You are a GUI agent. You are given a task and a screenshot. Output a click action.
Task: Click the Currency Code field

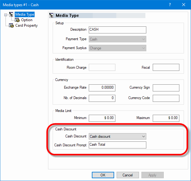point(166,98)
